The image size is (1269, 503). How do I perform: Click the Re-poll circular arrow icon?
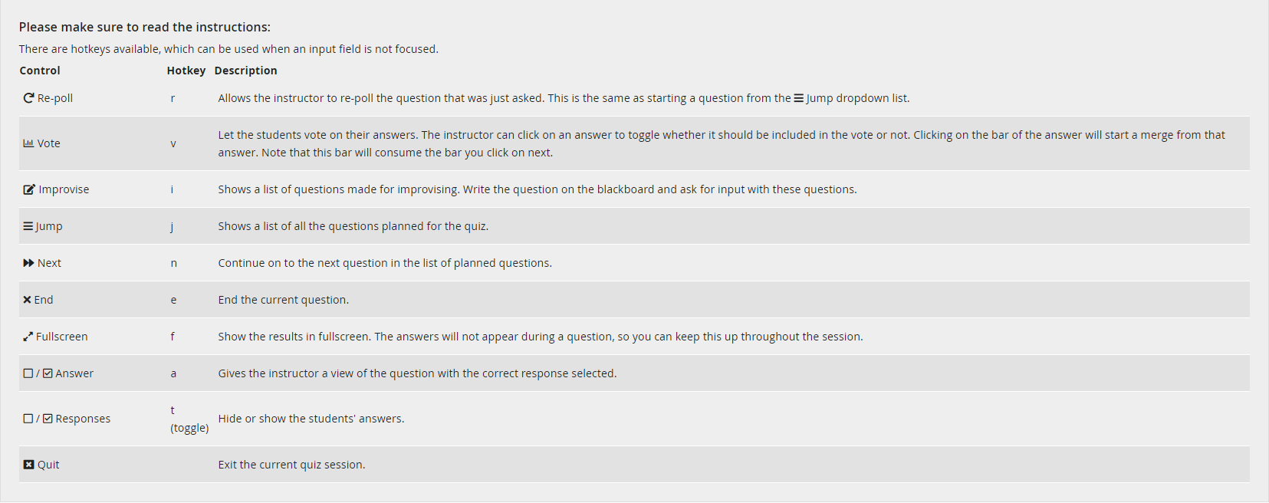(x=28, y=98)
